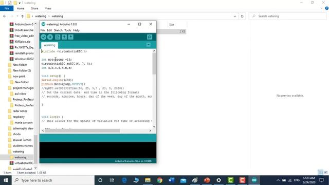Click the Open sketch icon in Arduino

tap(64, 37)
